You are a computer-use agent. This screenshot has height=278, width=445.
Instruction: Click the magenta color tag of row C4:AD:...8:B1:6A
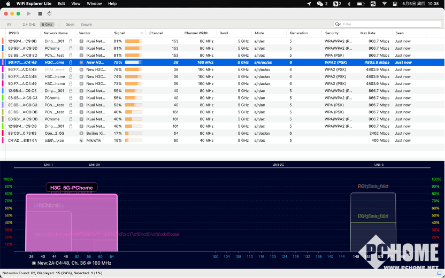(x=3, y=141)
